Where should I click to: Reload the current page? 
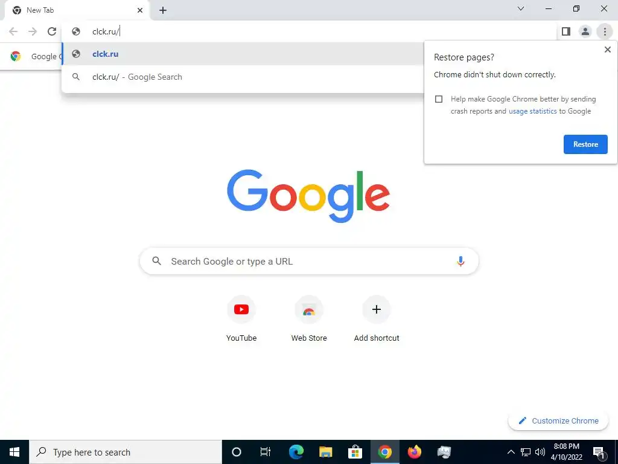[x=52, y=31]
